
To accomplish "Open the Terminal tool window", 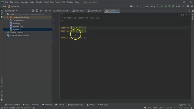I will click(60, 105).
